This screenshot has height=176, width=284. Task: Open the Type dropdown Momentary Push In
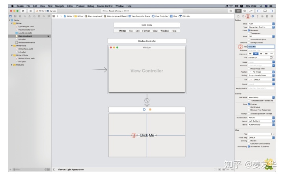(x=262, y=27)
